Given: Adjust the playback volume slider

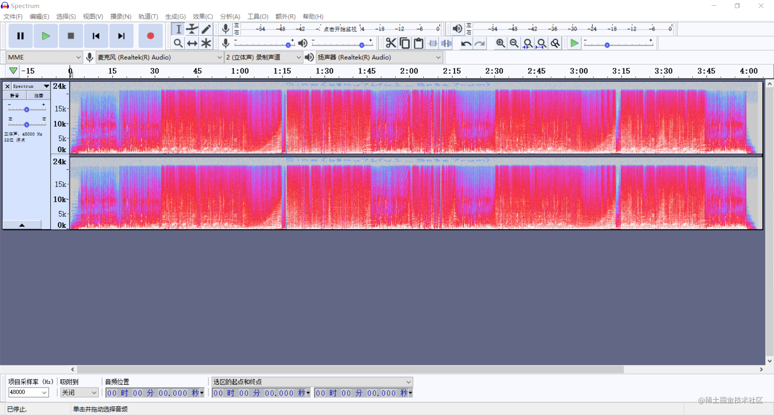Looking at the screenshot, I should (x=342, y=44).
